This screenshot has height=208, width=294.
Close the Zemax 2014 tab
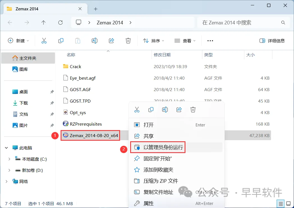click(x=80, y=9)
